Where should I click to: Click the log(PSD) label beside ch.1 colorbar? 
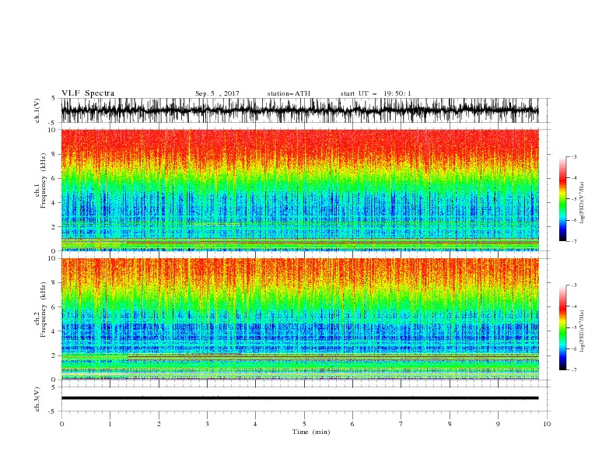[x=582, y=203]
